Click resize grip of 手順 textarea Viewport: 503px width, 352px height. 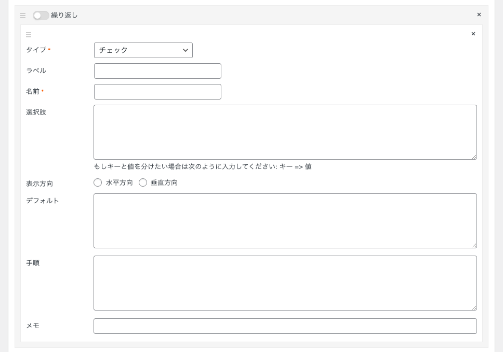(474, 307)
